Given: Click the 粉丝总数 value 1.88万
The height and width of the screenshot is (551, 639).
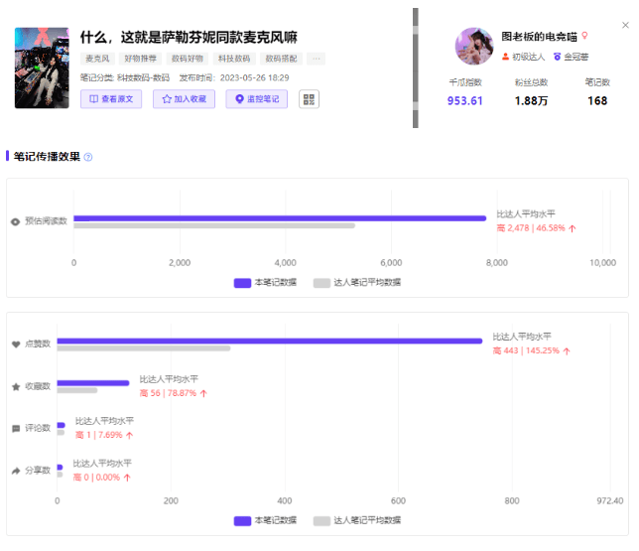Looking at the screenshot, I should click(532, 100).
